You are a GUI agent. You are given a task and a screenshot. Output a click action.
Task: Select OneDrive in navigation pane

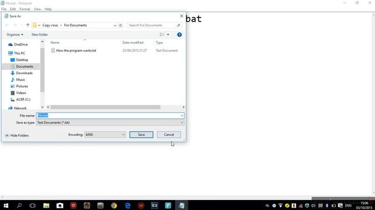point(18,44)
